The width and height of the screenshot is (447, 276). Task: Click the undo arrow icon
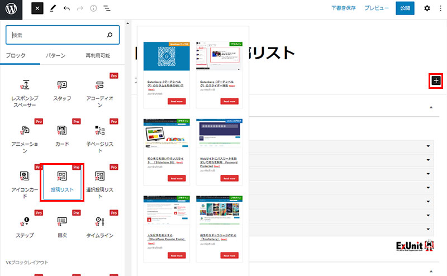coord(66,9)
